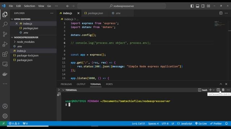Toggle secondary side bar visibility
Screen dimensions: 231x129
pos(203,6)
